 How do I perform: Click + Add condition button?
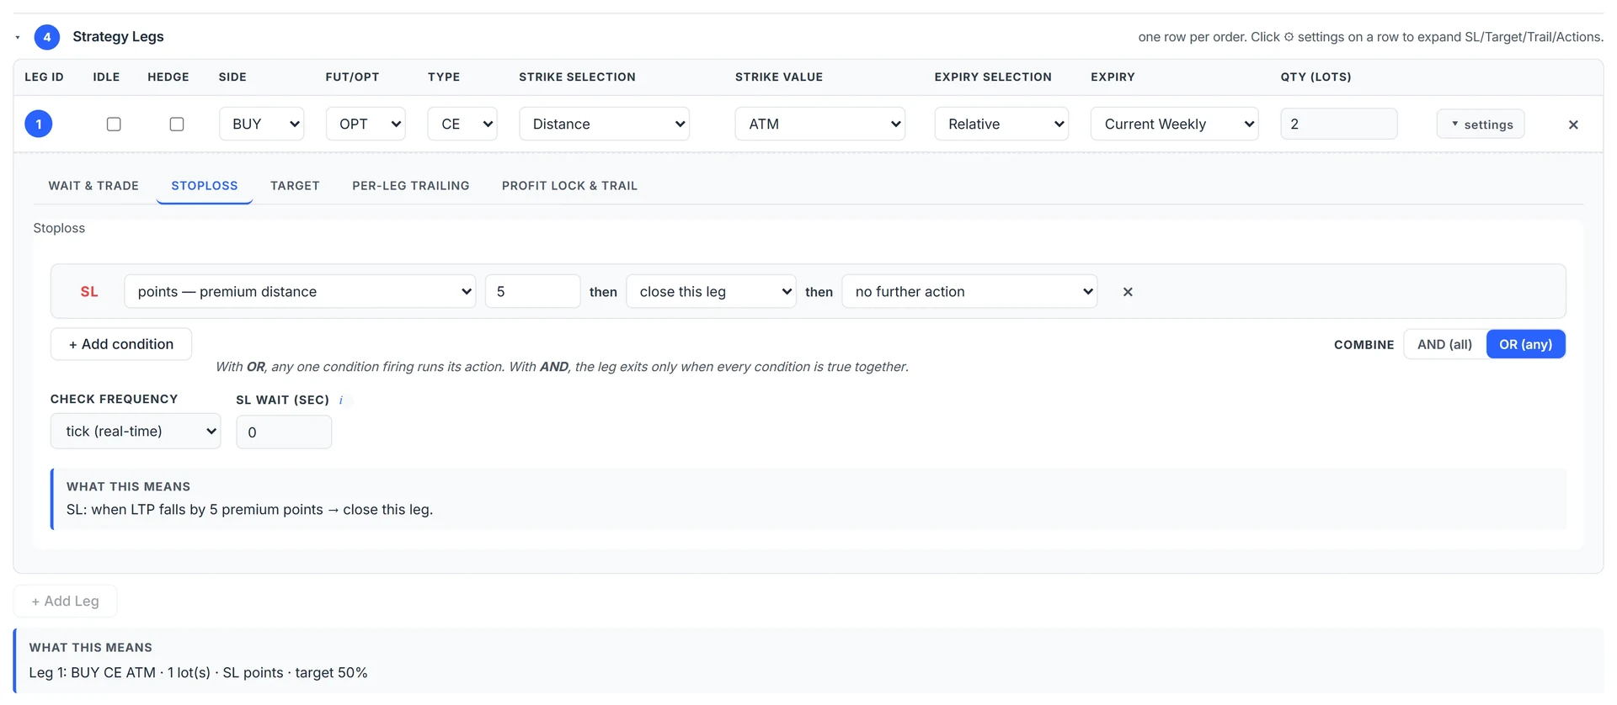[x=121, y=344]
